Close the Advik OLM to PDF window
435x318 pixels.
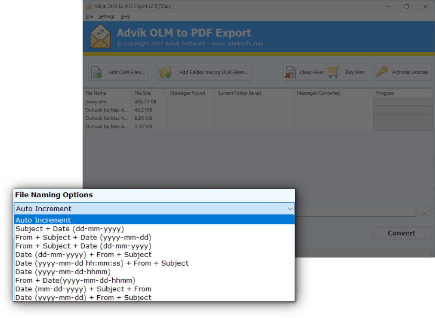(425, 6)
